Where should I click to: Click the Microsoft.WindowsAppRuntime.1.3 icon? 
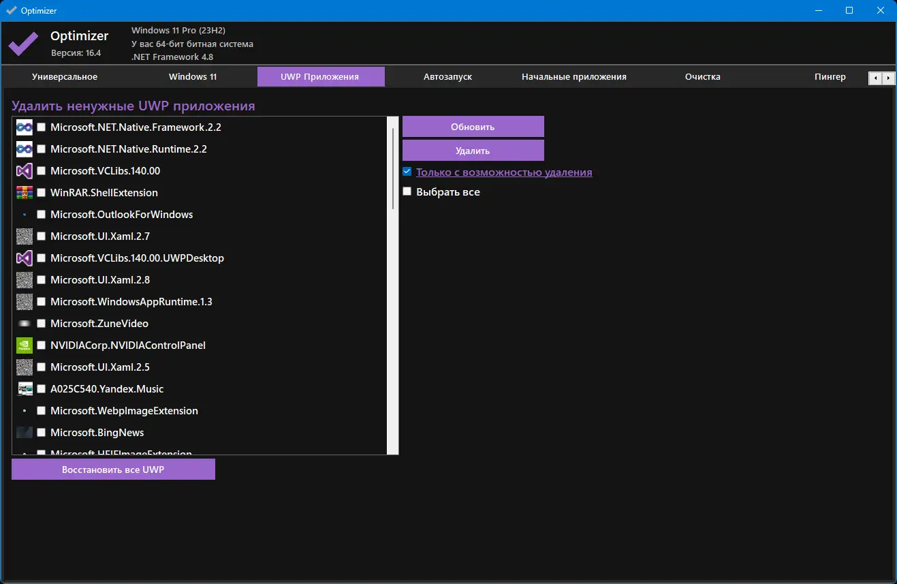[x=25, y=301]
